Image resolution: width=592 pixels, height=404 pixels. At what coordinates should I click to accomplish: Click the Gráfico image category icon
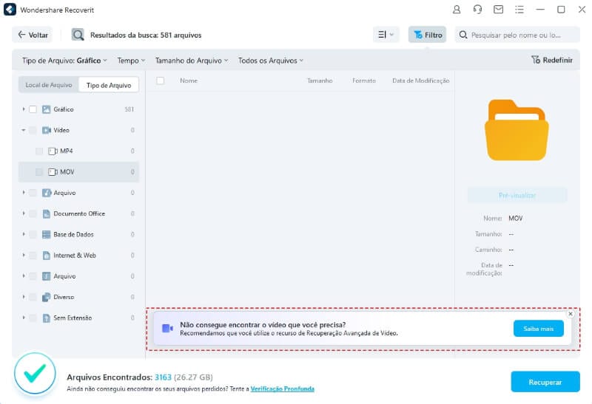[x=46, y=109]
